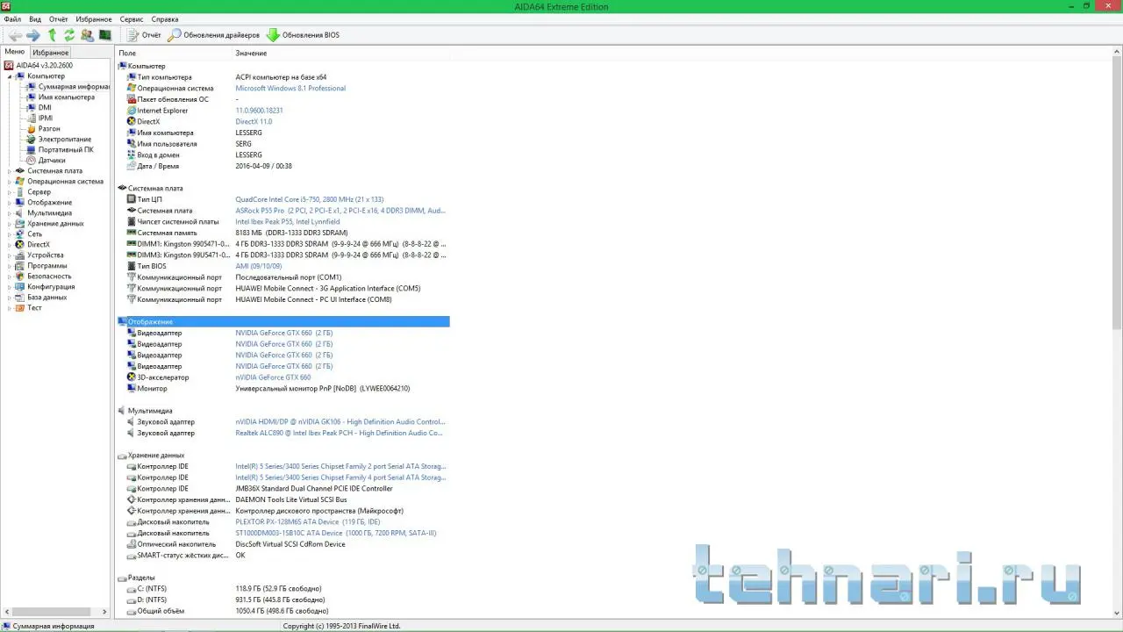The image size is (1123, 632).
Task: Click the Copyright FinalWire status bar text
Action: click(341, 626)
